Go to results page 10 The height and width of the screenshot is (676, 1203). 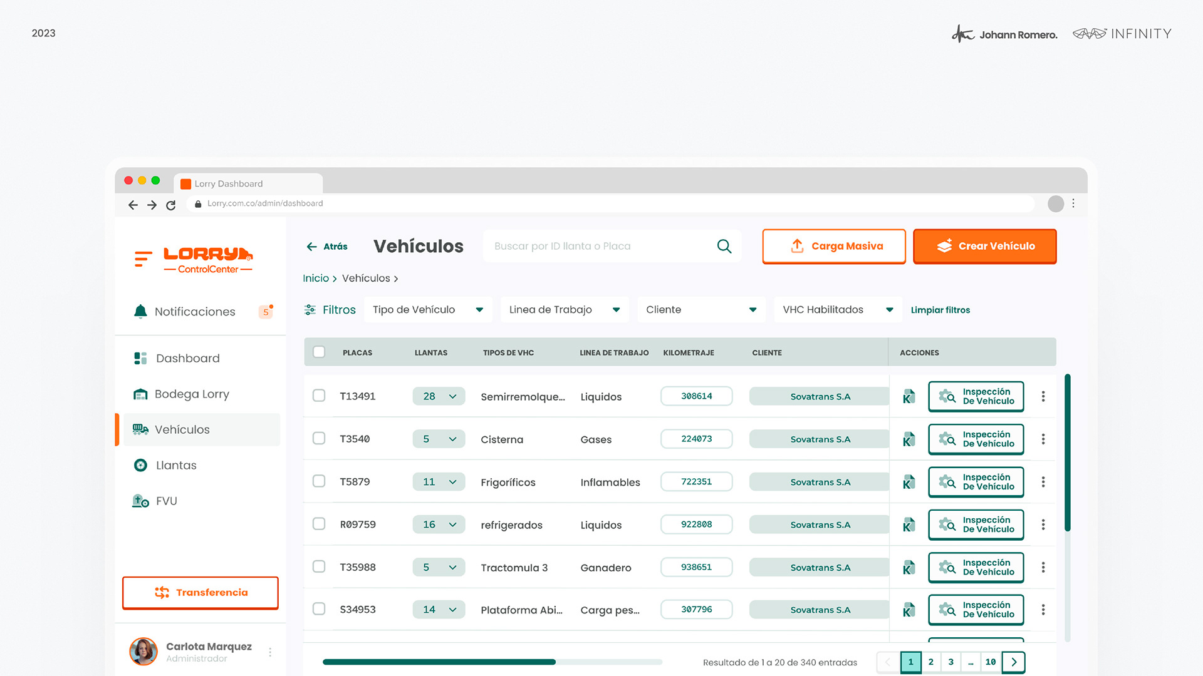click(990, 662)
